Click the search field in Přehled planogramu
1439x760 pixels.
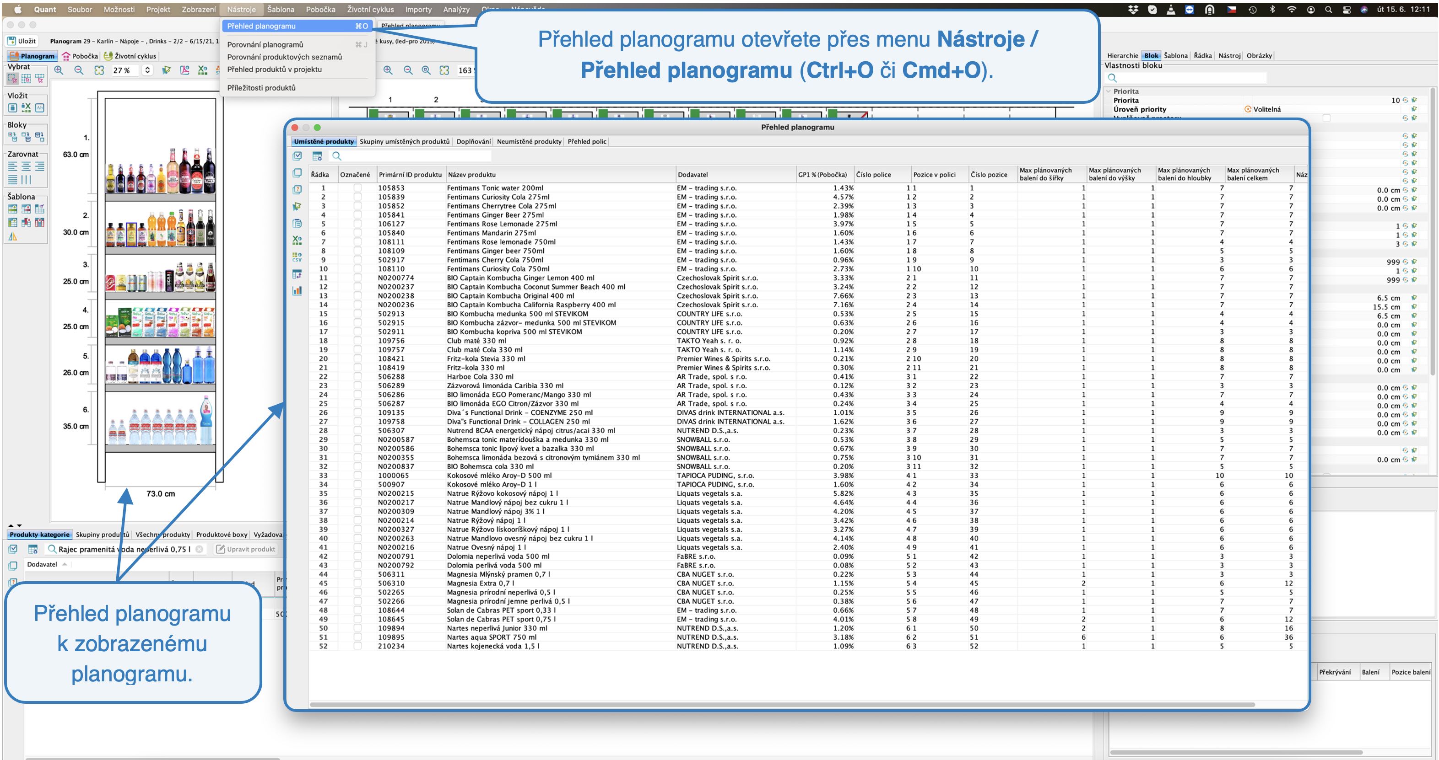click(x=411, y=156)
